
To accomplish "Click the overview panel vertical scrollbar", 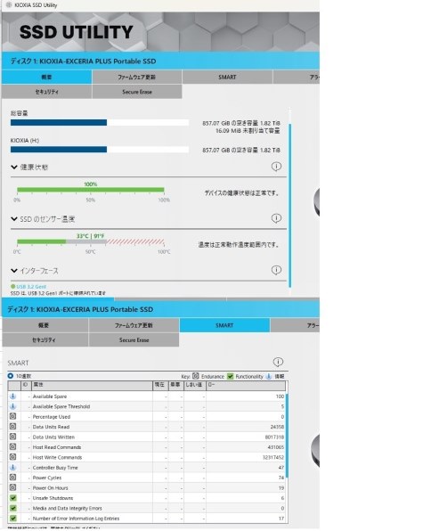I will [x=290, y=205].
